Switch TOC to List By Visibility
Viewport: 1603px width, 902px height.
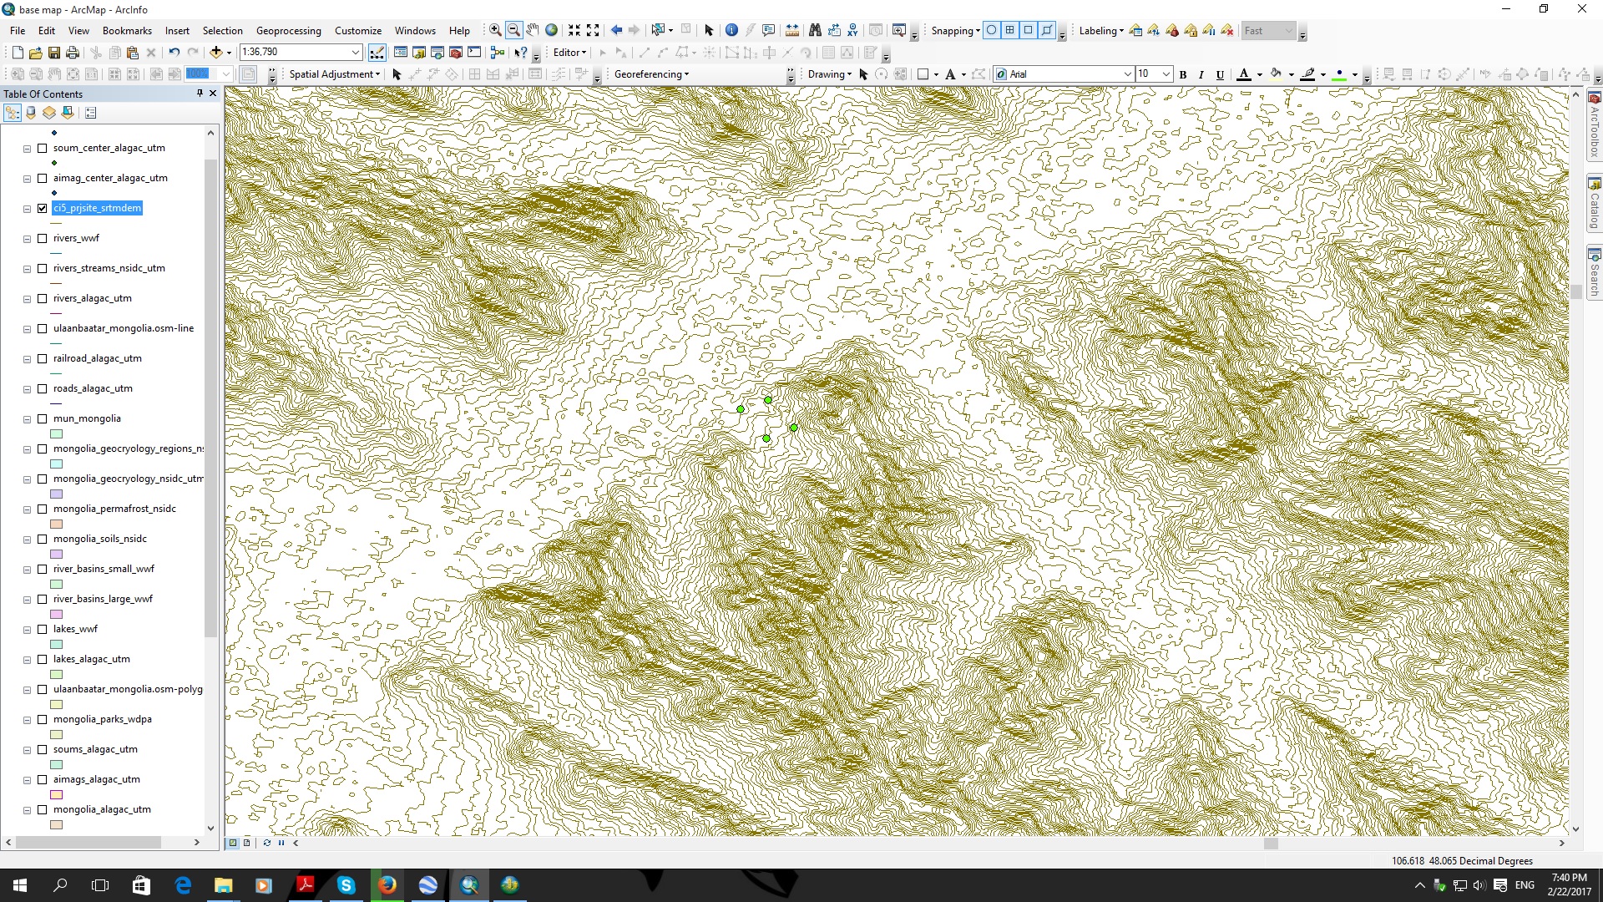(x=49, y=113)
